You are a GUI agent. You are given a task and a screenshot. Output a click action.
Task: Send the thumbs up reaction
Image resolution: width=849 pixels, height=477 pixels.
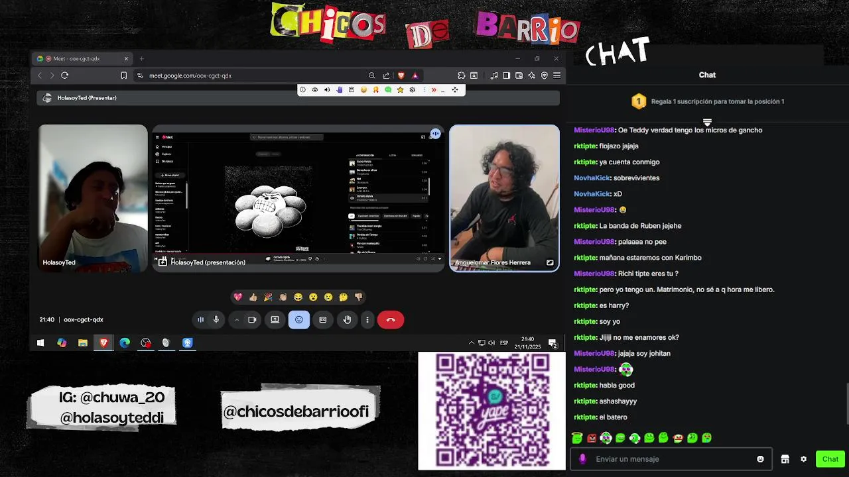click(x=253, y=297)
